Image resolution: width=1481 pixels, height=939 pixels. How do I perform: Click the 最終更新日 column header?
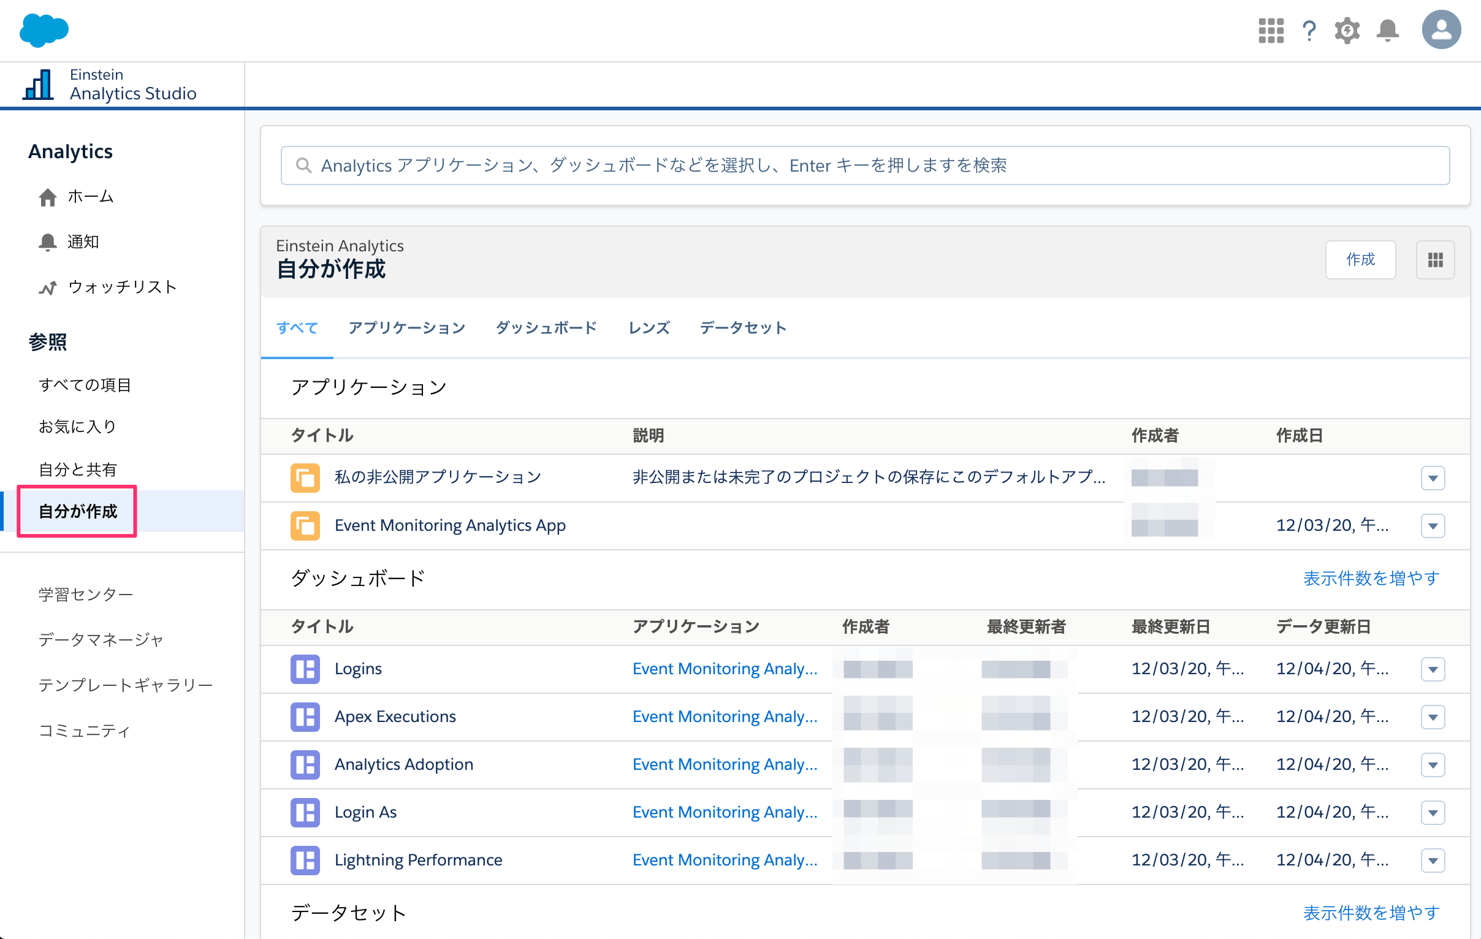coord(1170,627)
